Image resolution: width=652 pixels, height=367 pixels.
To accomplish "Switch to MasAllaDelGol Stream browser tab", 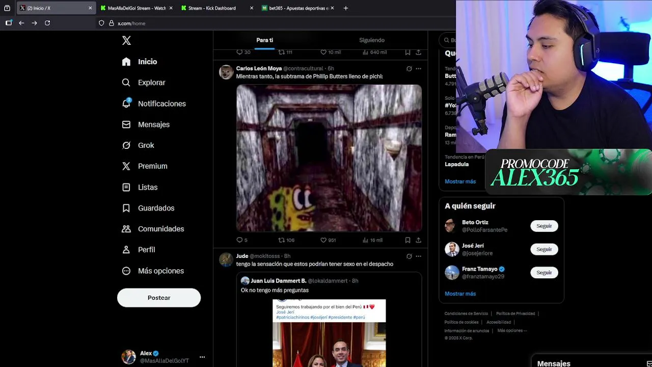I will tap(137, 8).
